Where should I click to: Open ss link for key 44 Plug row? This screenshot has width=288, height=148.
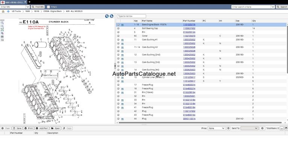coord(122,119)
